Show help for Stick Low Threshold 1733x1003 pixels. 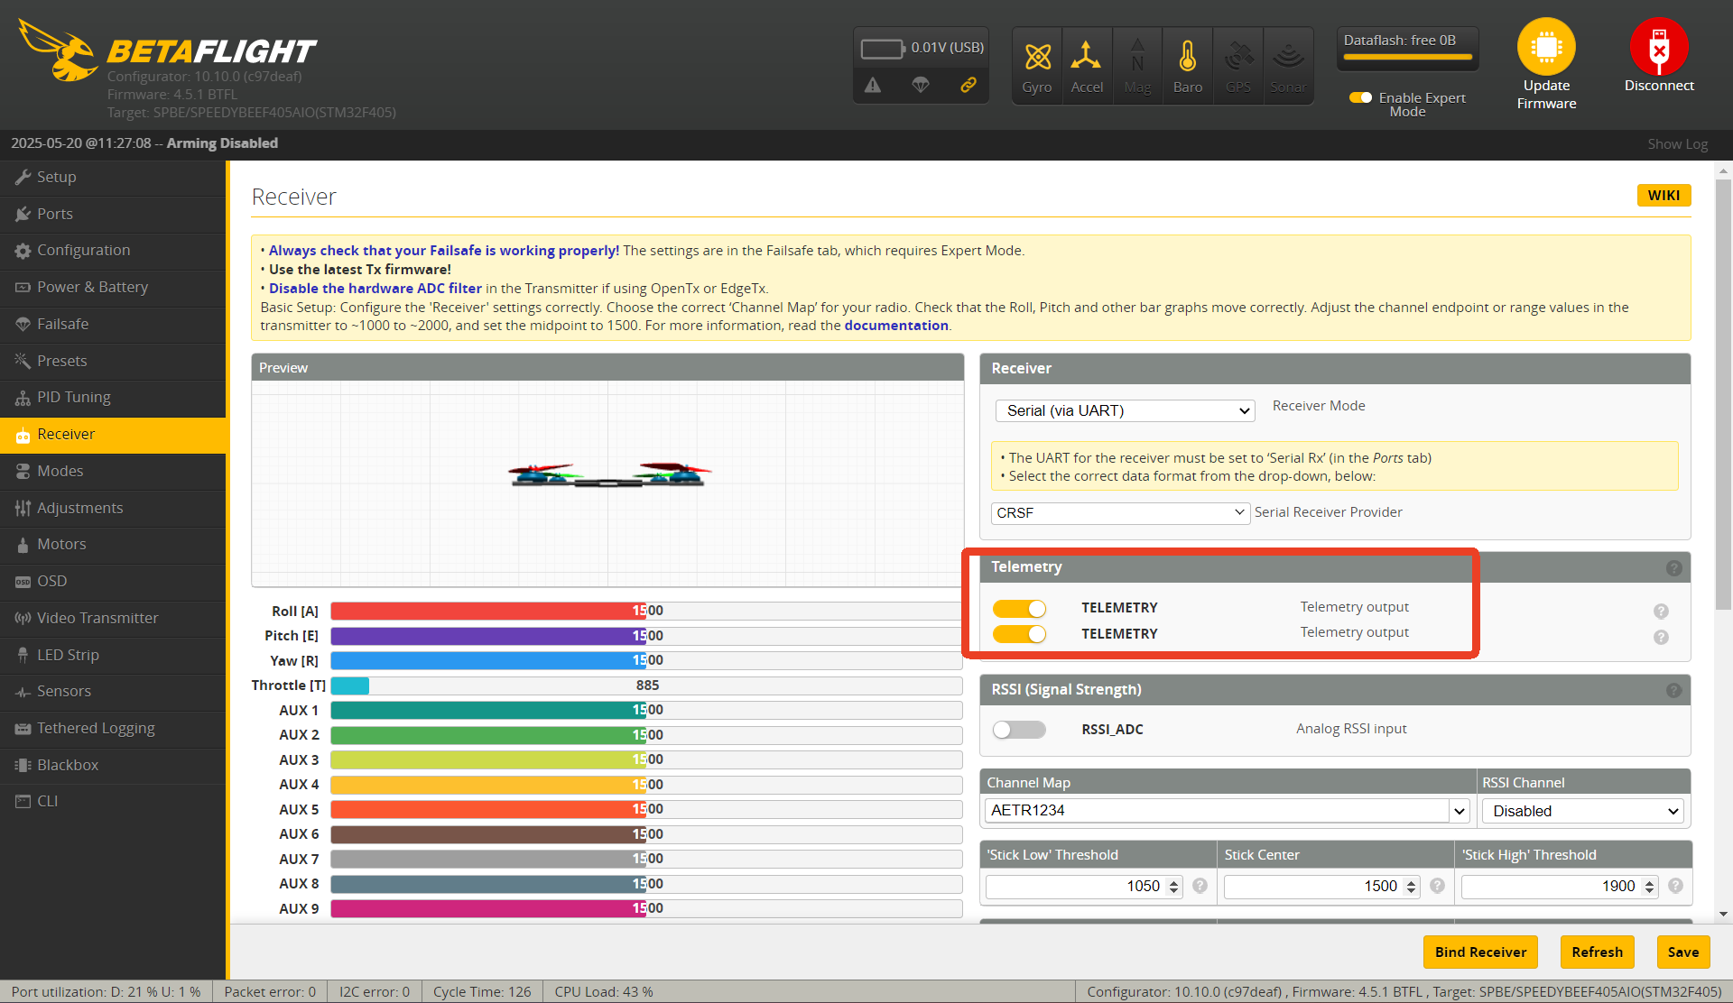click(x=1200, y=886)
